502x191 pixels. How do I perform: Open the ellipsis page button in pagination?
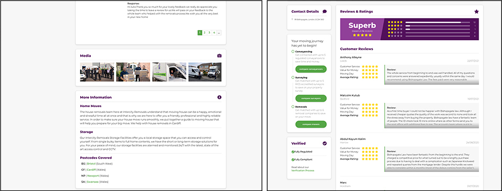tap(219, 33)
